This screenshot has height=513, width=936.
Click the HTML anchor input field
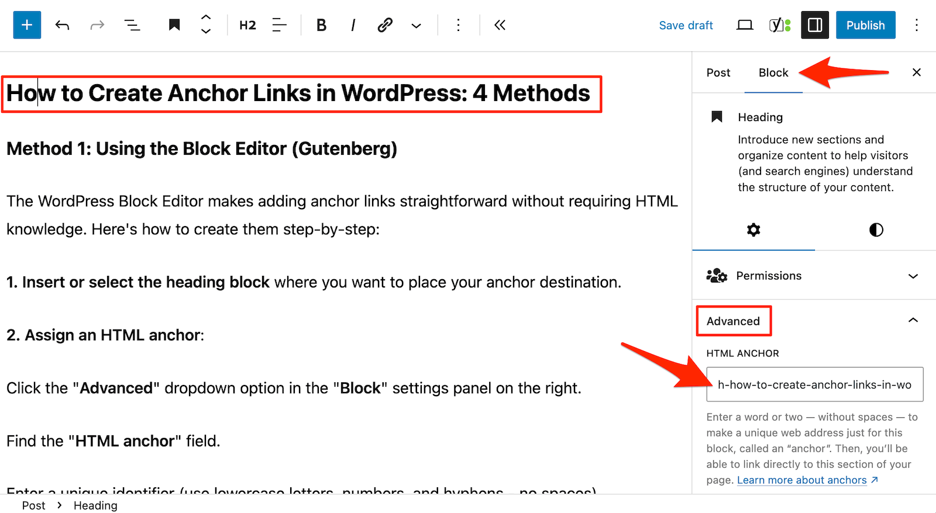[815, 384]
